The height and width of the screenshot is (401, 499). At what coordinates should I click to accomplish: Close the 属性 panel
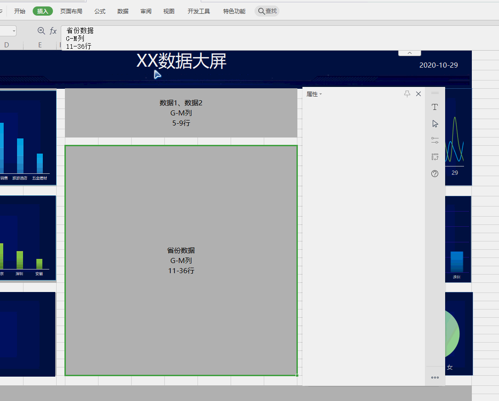(x=418, y=94)
